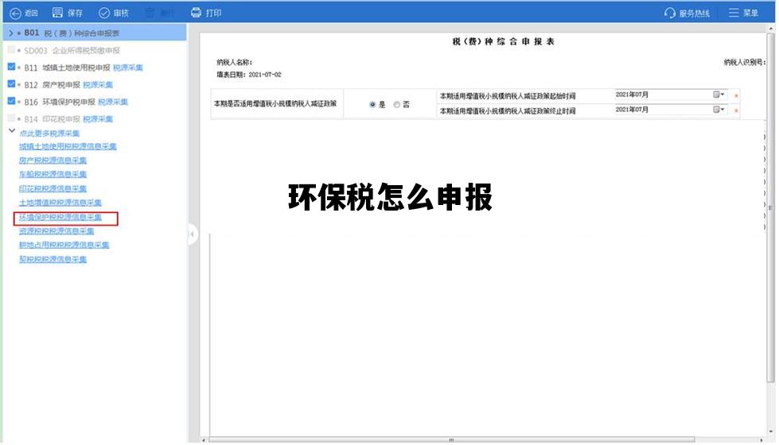The width and height of the screenshot is (779, 445).
Task: Open the 菜单 hamburger menu
Action: click(743, 13)
